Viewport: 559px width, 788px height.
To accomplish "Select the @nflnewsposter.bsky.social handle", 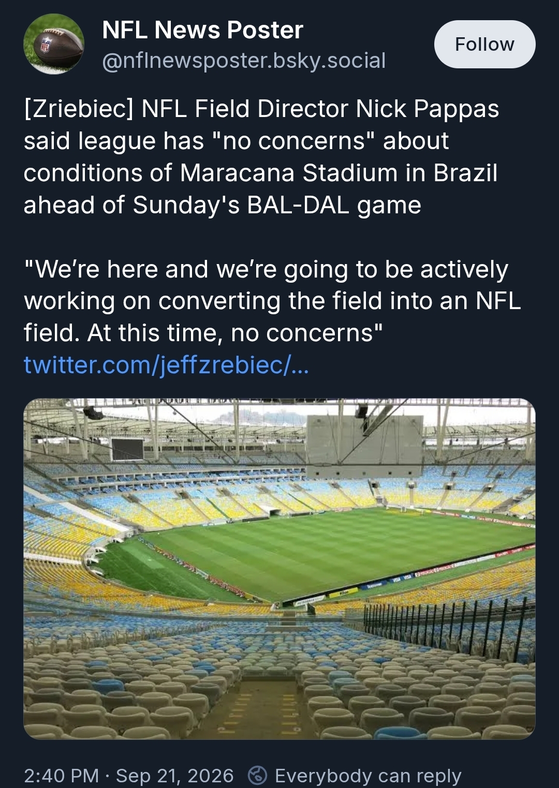I will 244,61.
